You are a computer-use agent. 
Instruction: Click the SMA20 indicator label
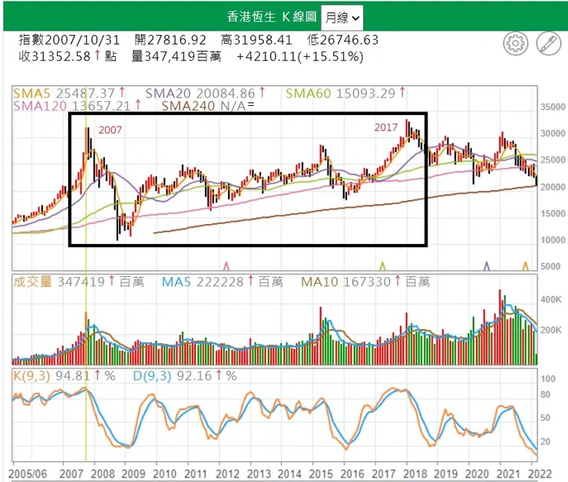(168, 94)
